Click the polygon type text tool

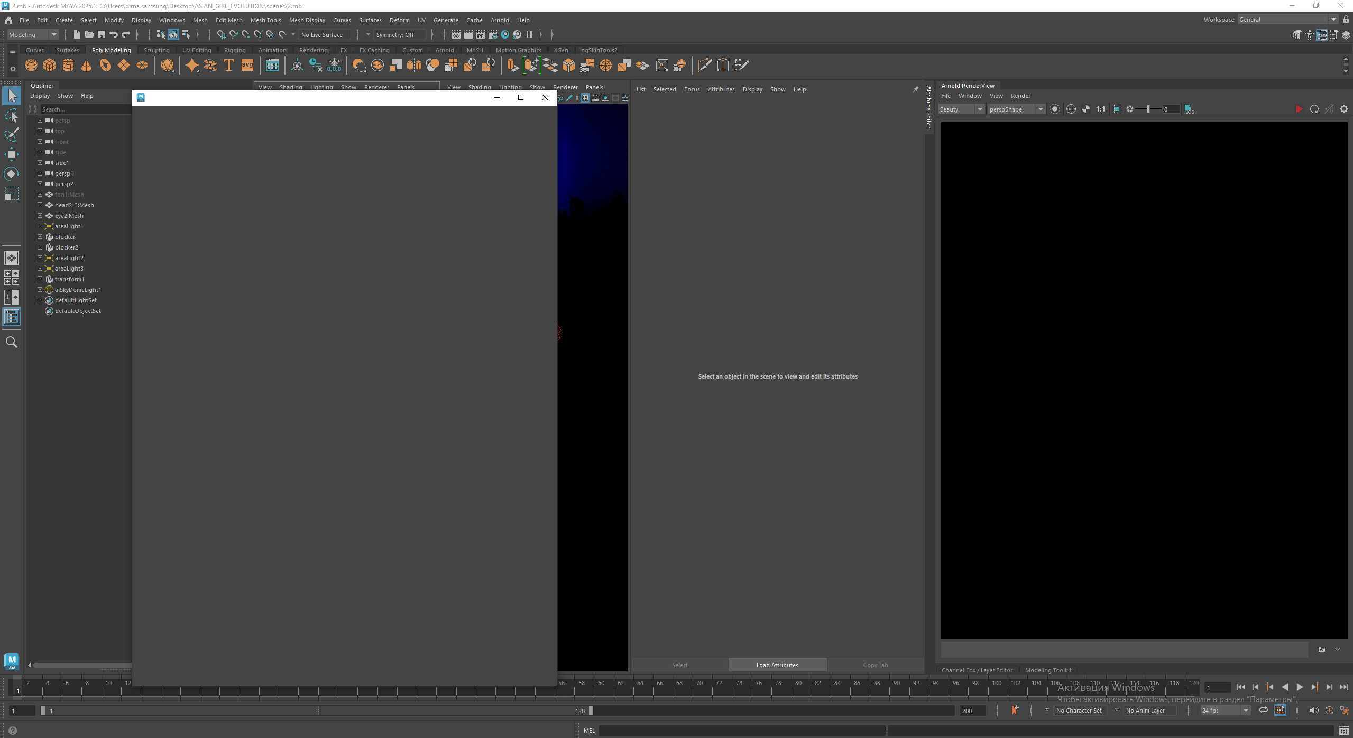[229, 65]
